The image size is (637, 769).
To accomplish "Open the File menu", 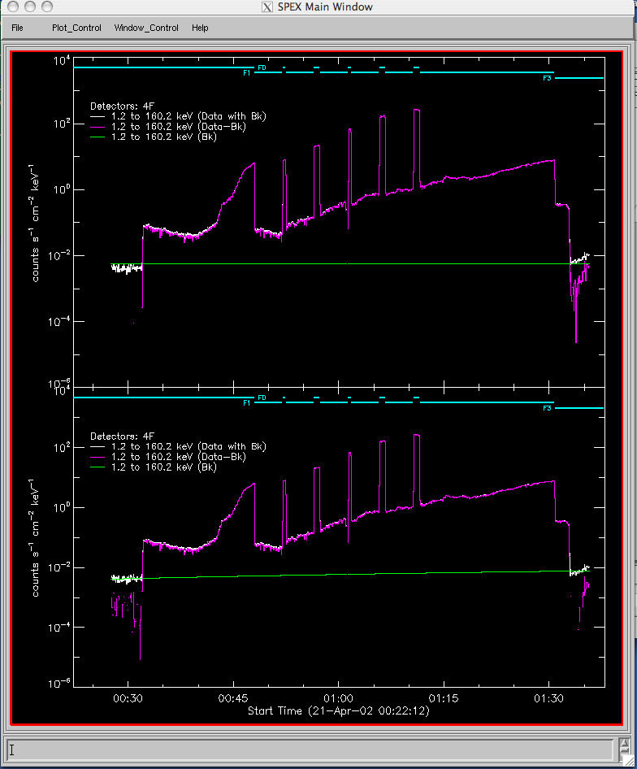I will pos(17,28).
